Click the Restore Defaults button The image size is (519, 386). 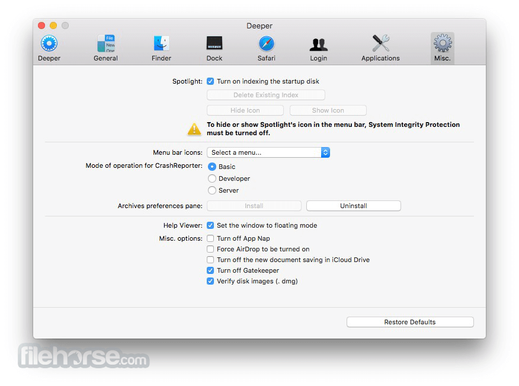tap(410, 322)
